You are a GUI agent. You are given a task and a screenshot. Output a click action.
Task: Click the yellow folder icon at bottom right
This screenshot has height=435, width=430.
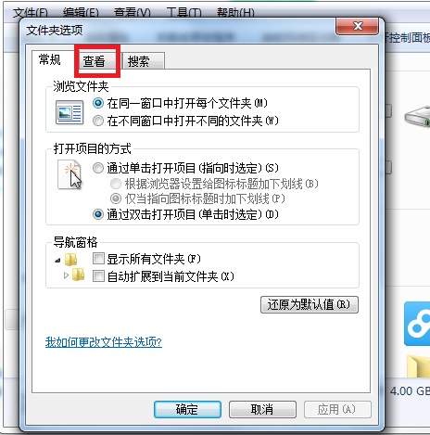tap(419, 366)
